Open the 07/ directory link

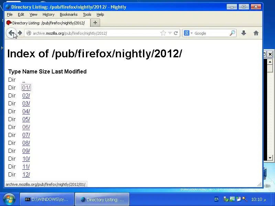[x=26, y=135]
